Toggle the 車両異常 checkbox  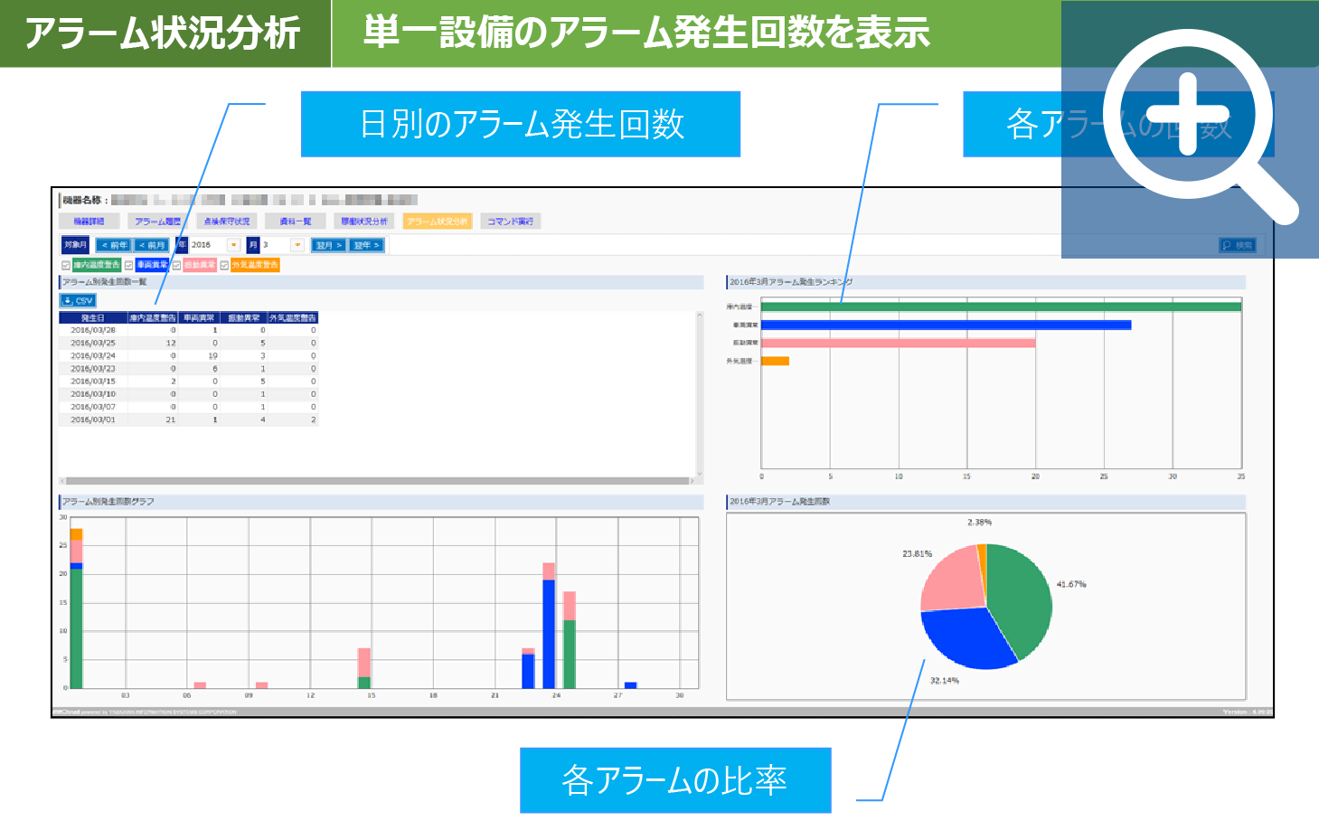point(129,265)
